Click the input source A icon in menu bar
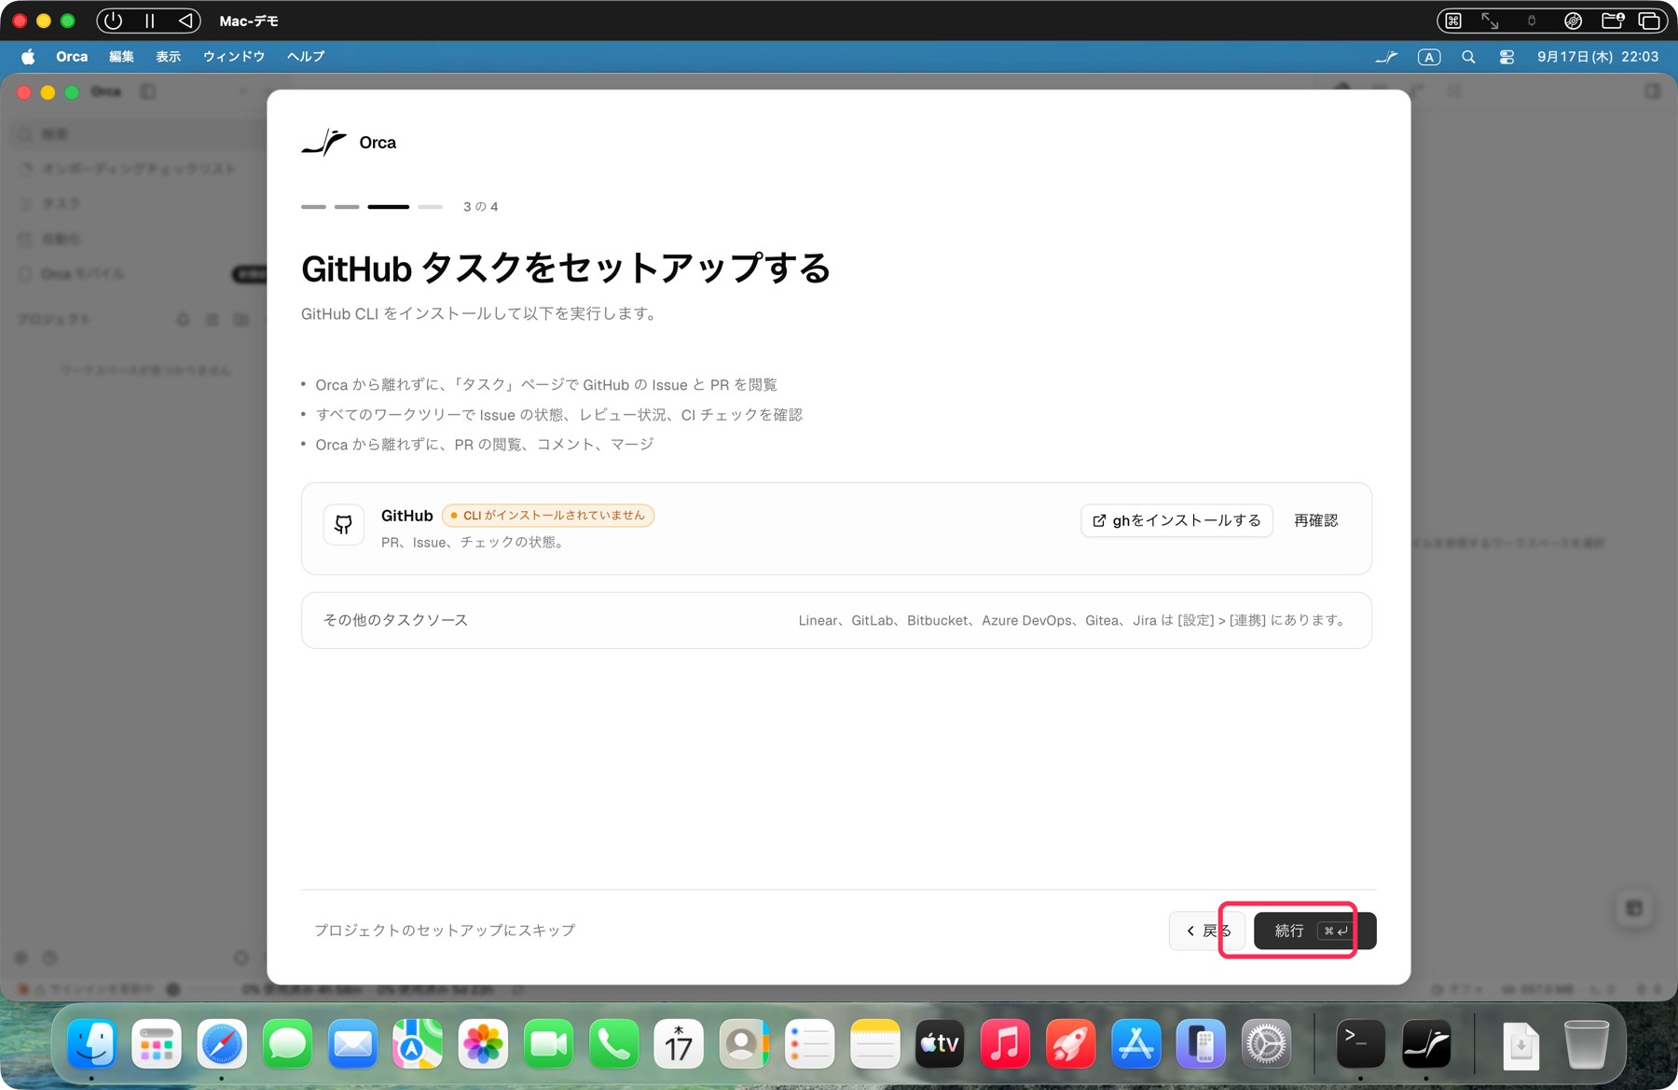1678x1090 pixels. (1429, 57)
